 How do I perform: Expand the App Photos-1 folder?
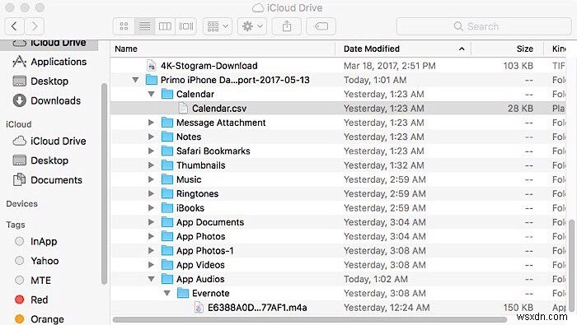(151, 251)
